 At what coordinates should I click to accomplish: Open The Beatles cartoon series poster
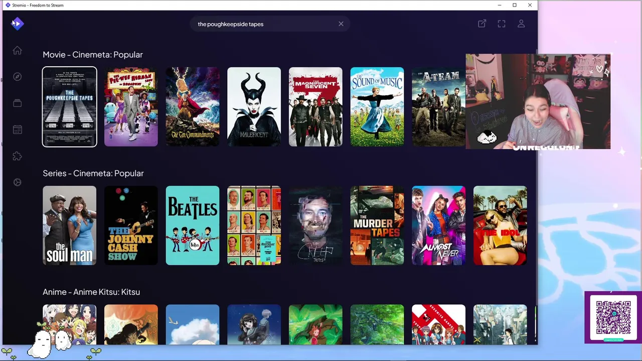click(x=193, y=226)
